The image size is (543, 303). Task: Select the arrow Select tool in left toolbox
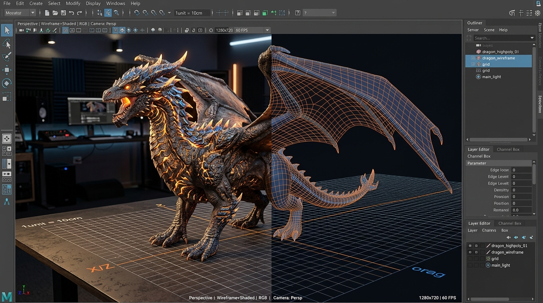(x=7, y=30)
